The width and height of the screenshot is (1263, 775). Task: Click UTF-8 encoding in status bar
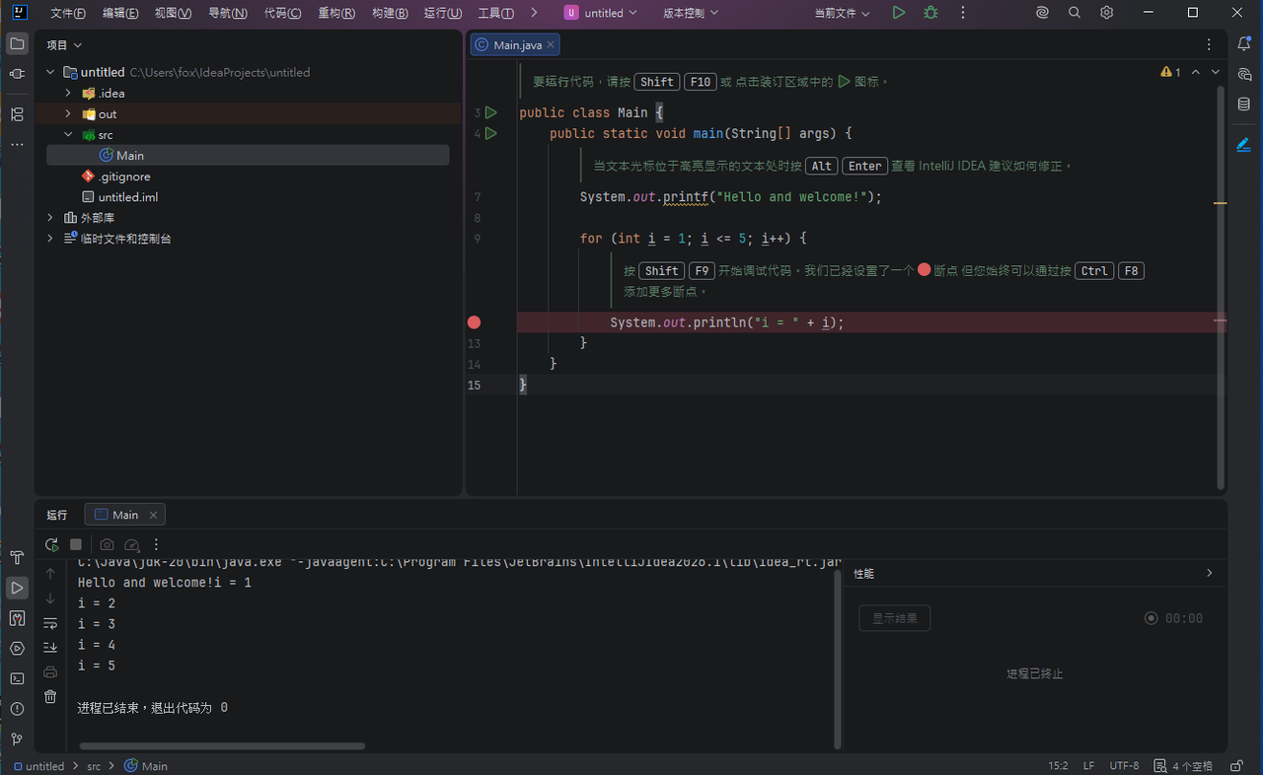point(1124,766)
